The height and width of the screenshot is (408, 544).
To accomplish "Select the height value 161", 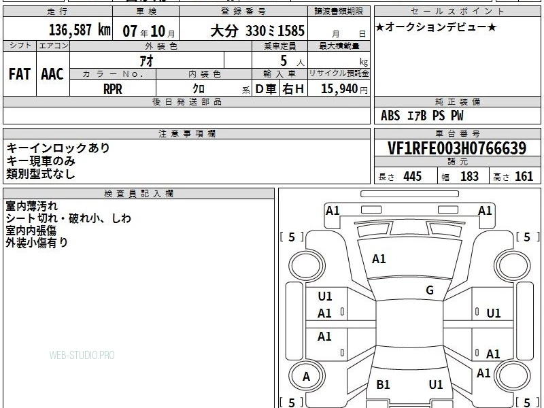I will coord(524,176).
